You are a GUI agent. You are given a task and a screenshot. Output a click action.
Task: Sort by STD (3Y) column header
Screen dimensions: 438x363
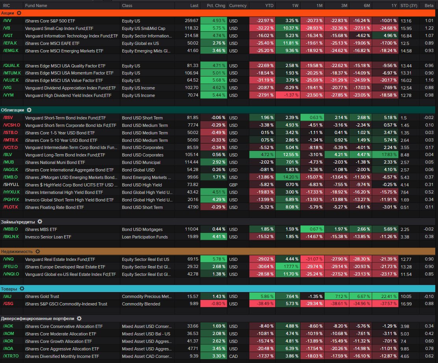coord(409,6)
